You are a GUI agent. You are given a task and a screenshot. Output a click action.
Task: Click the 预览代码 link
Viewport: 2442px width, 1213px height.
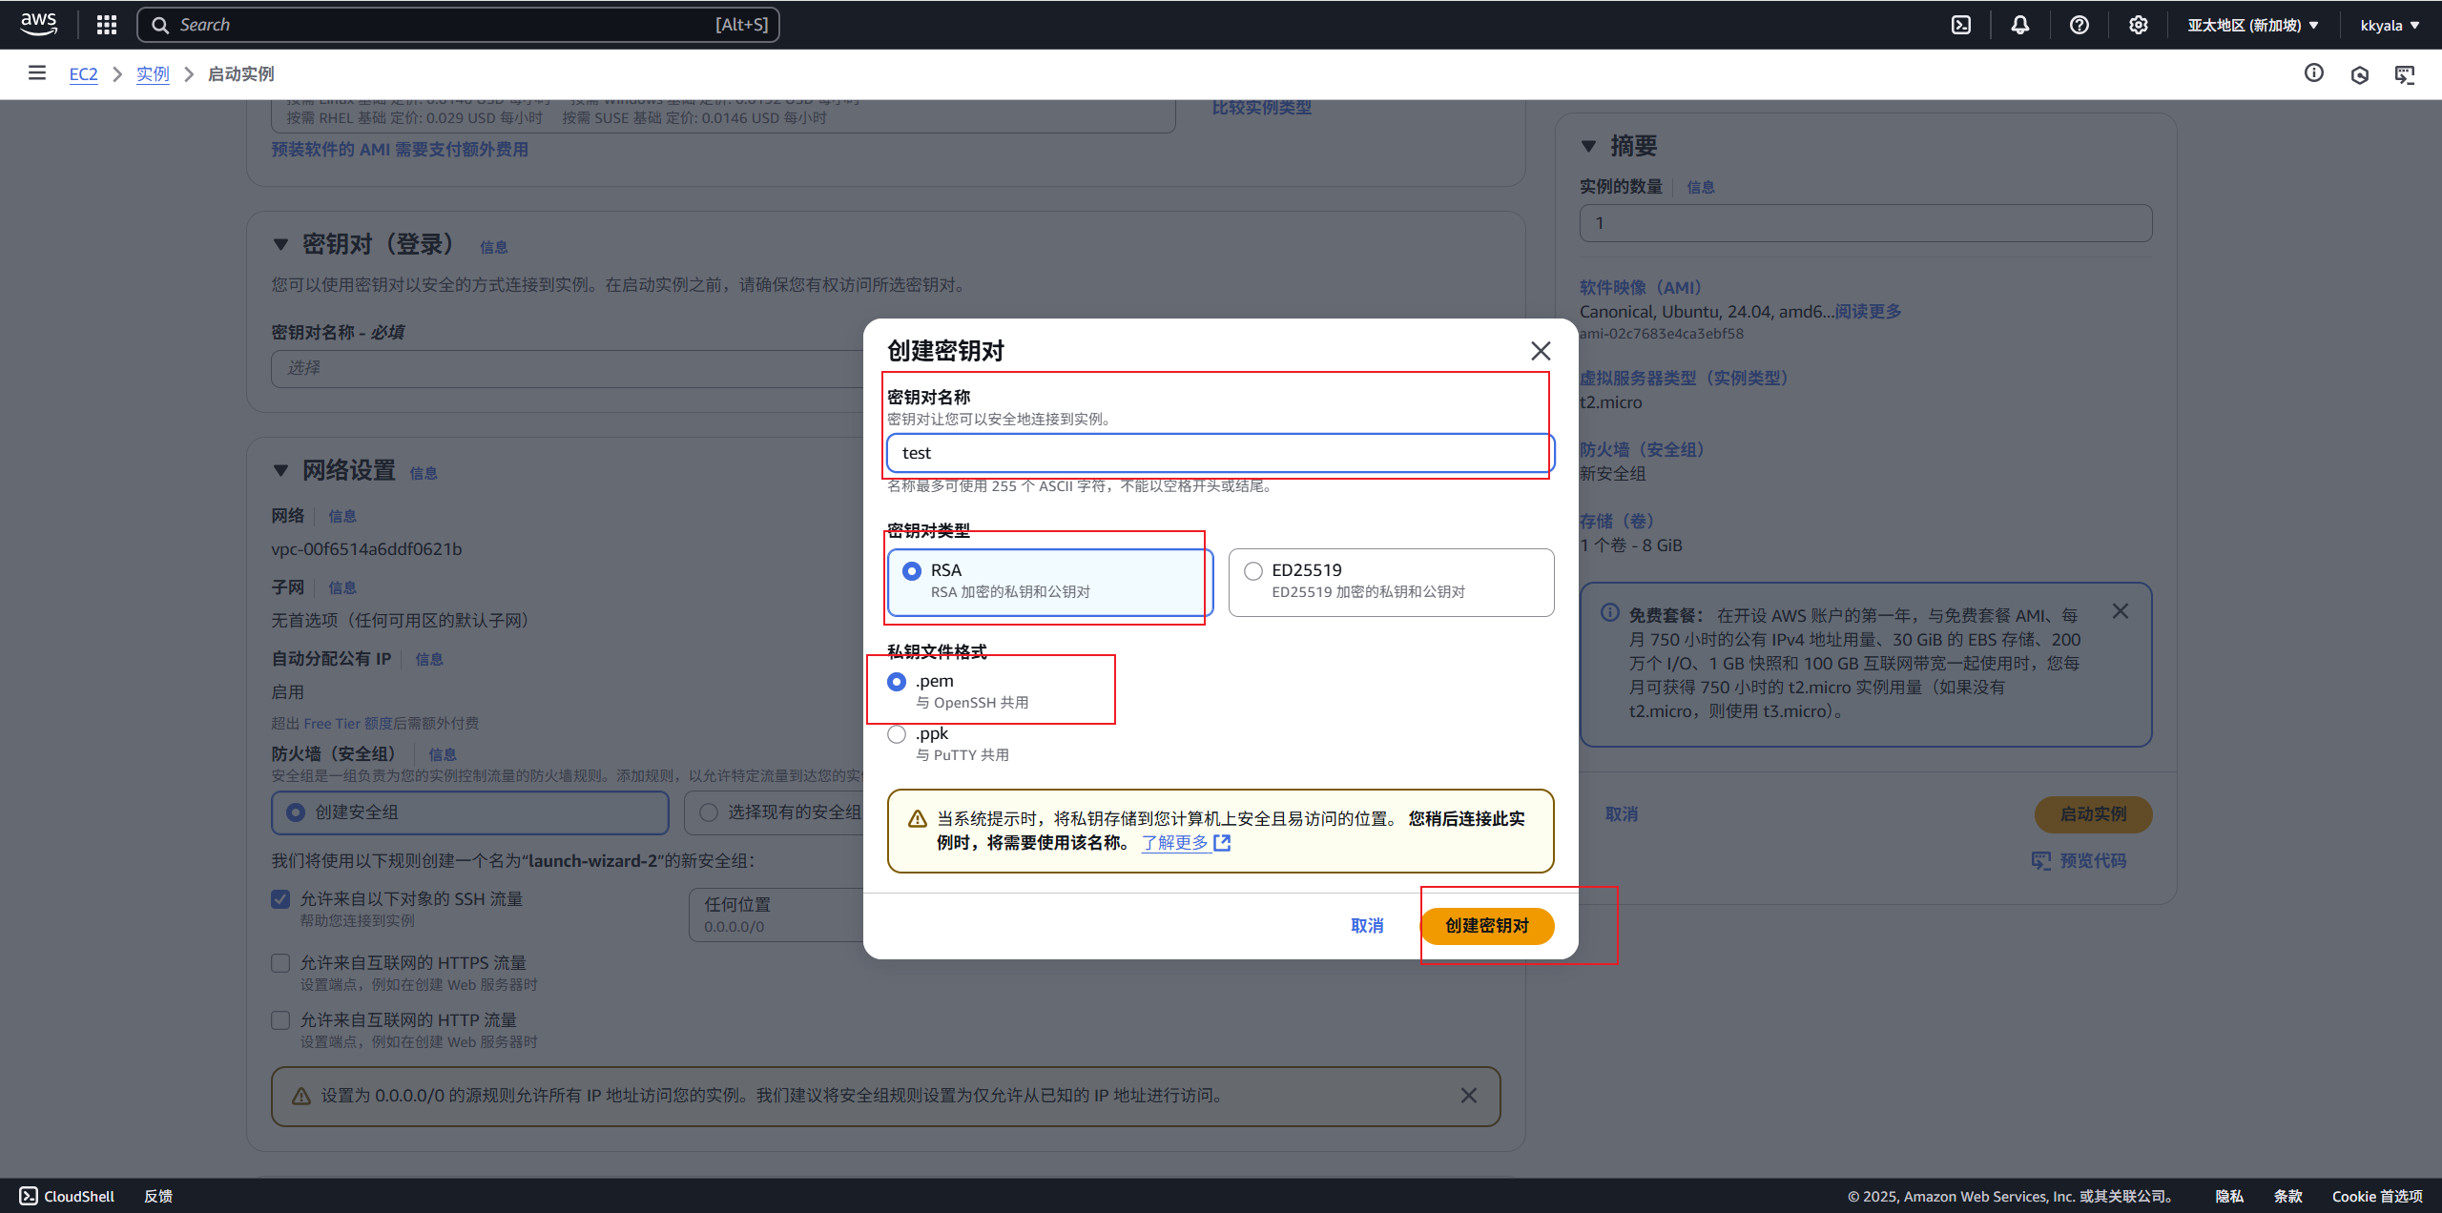pyautogui.click(x=2093, y=861)
